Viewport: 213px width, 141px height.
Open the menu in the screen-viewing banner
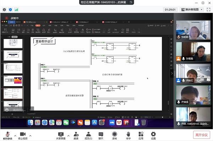pyautogui.click(x=131, y=2)
